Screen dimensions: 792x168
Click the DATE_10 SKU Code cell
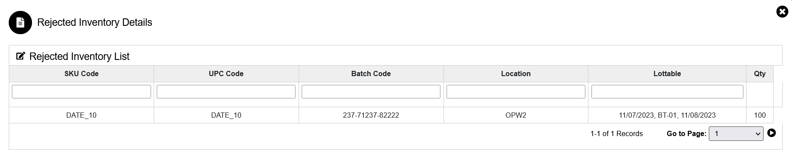[81, 115]
